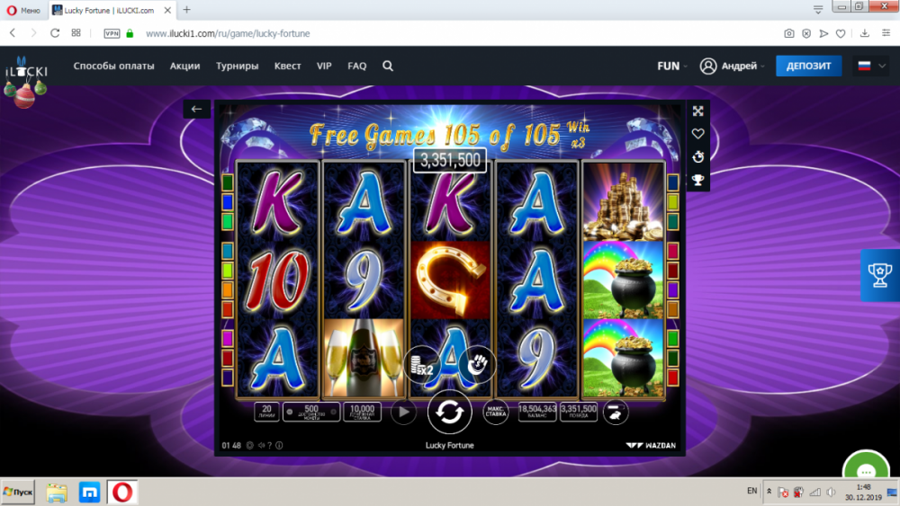Go to Способы оплаты page
900x506 pixels.
(113, 66)
